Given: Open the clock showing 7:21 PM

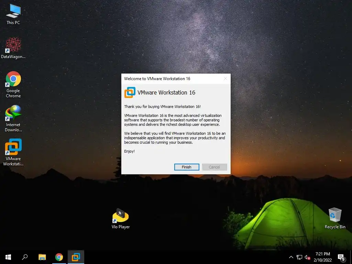Looking at the screenshot, I should (x=322, y=257).
